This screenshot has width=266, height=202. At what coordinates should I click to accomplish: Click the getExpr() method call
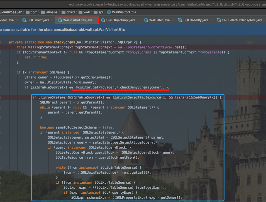click(156, 188)
